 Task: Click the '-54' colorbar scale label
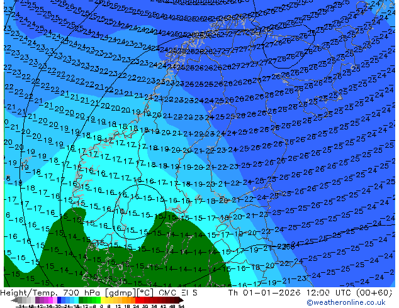click(20, 306)
